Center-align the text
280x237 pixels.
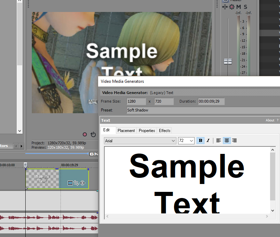pos(227,141)
